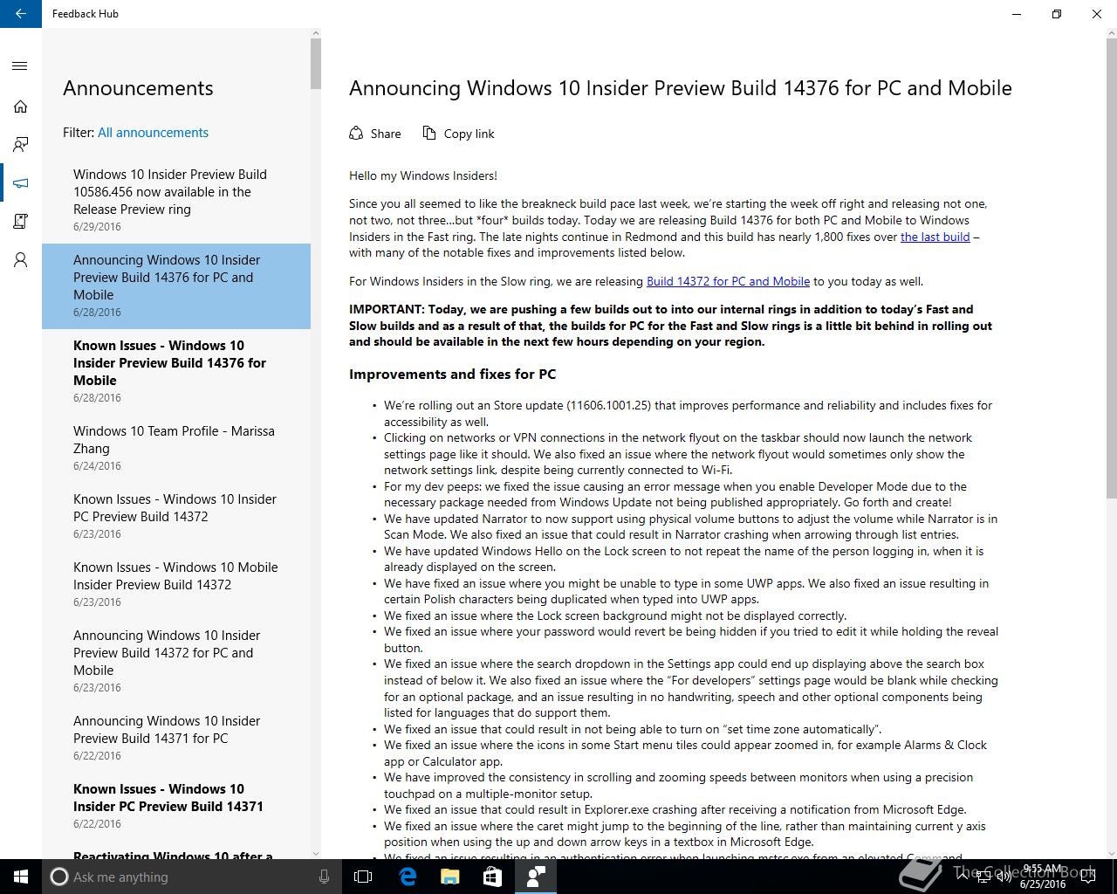1117x894 pixels.
Task: Close the Feedback Hub window
Action: [1097, 14]
